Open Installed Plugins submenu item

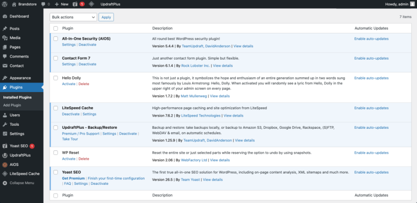pyautogui.click(x=17, y=97)
